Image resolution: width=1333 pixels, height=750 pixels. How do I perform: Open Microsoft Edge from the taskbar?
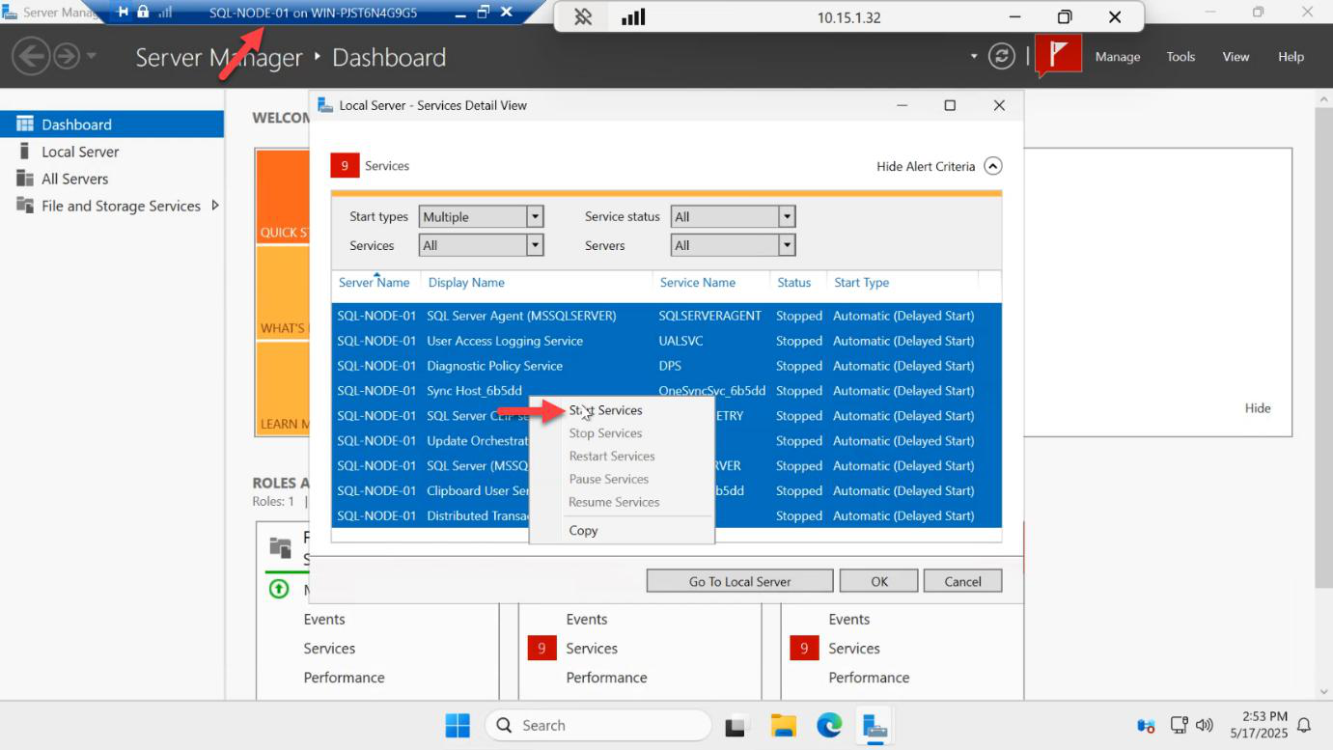click(829, 726)
